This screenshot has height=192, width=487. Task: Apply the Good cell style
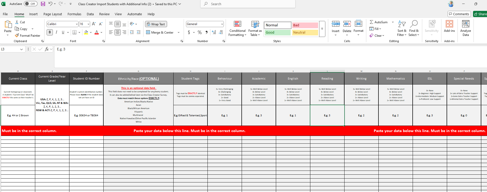pyautogui.click(x=277, y=32)
